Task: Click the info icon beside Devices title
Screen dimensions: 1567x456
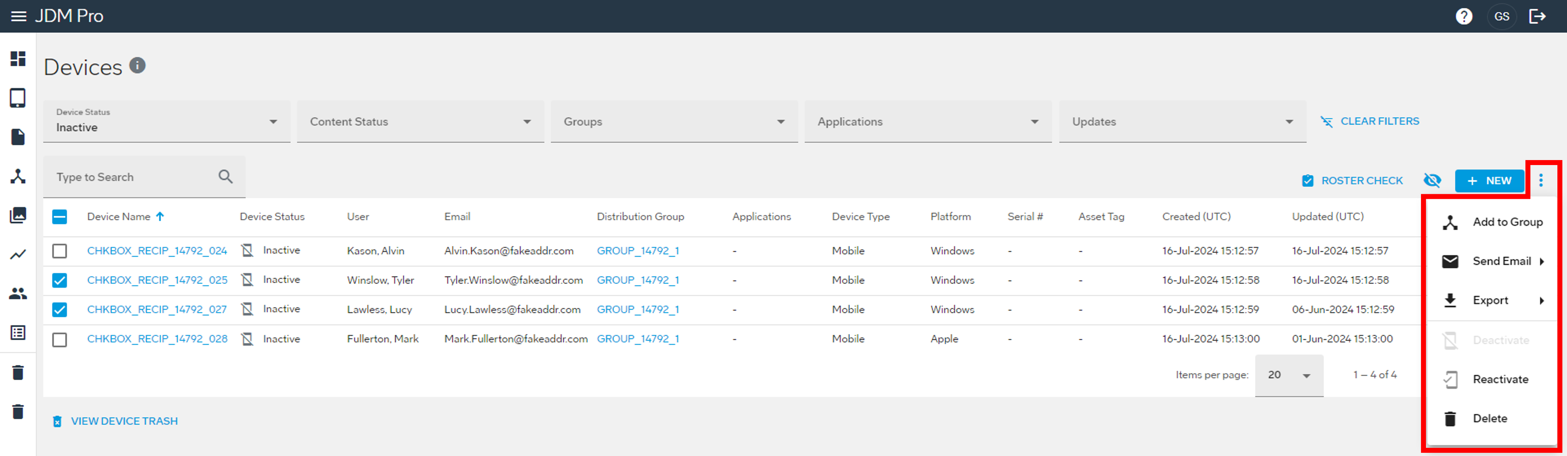Action: point(137,65)
